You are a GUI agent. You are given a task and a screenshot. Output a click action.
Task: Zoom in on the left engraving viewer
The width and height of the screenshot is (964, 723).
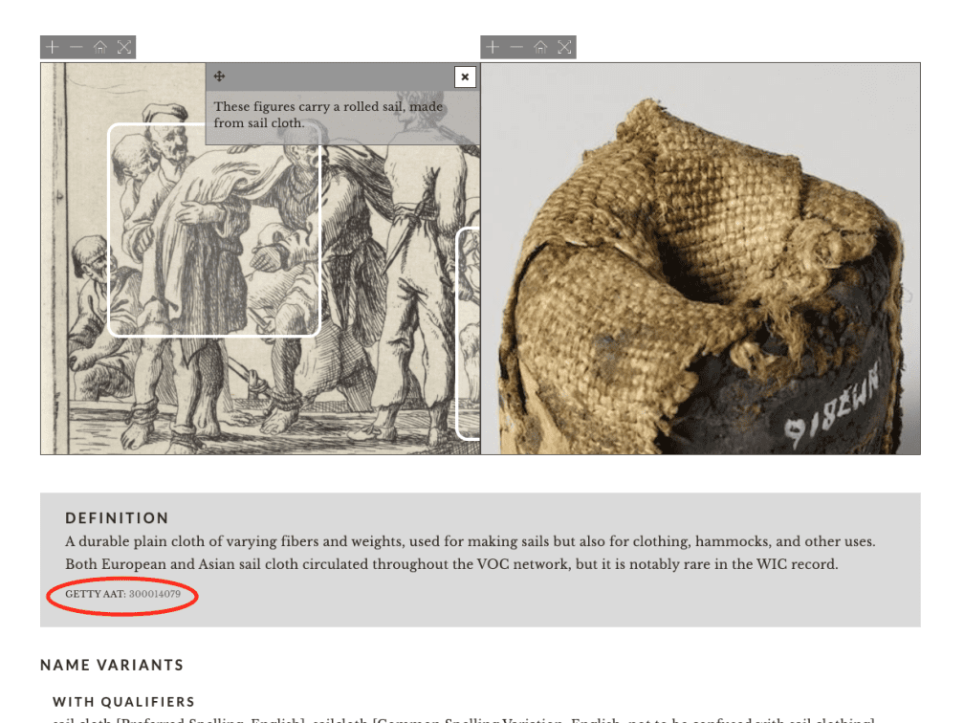pos(53,48)
